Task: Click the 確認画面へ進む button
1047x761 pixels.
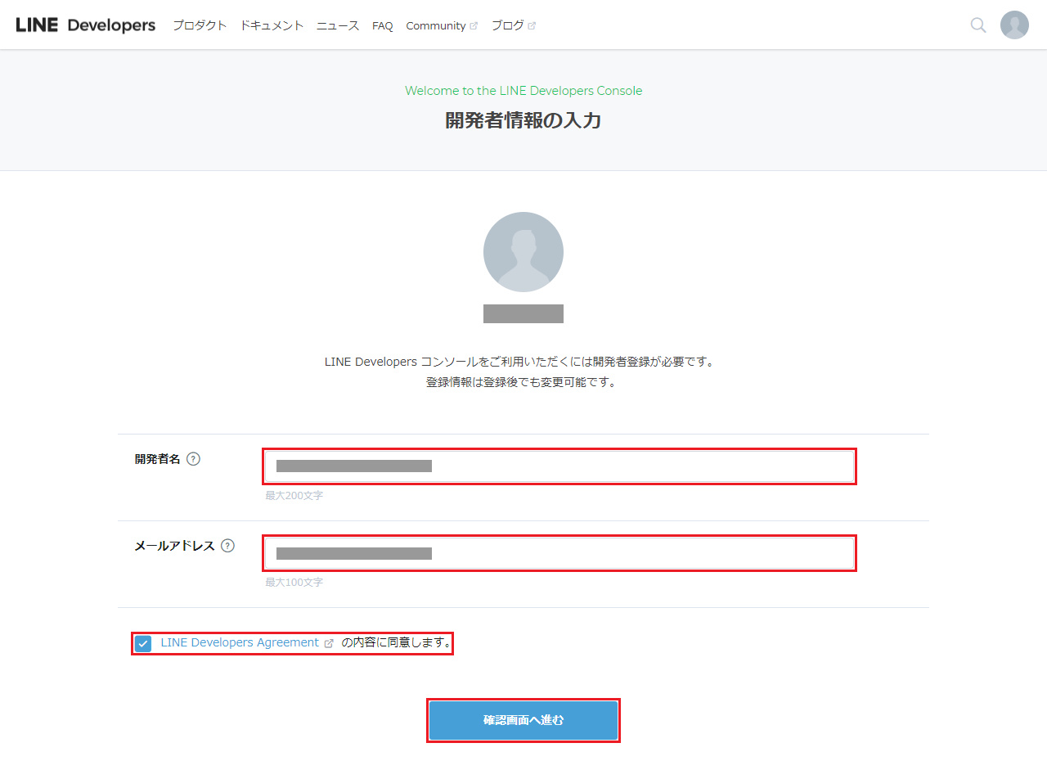Action: coord(523,720)
